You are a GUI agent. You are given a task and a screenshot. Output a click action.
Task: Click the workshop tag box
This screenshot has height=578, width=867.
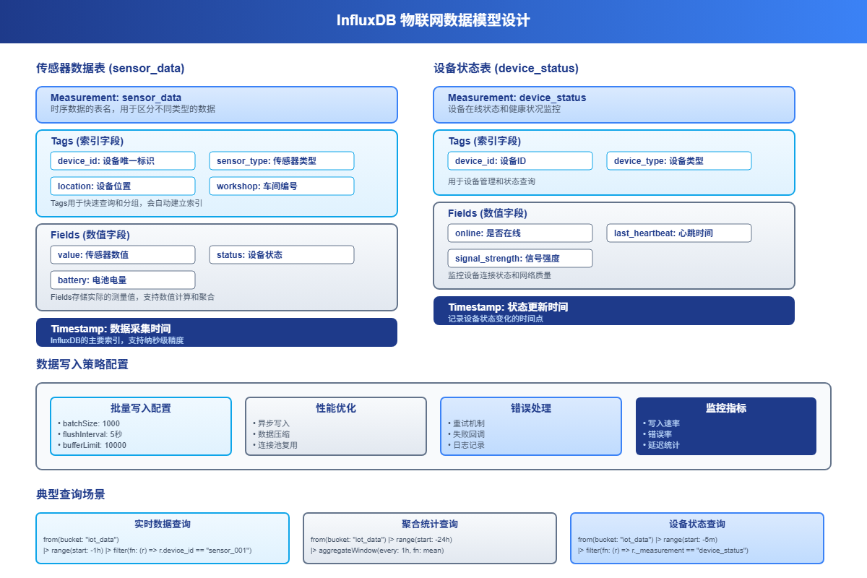(x=281, y=186)
